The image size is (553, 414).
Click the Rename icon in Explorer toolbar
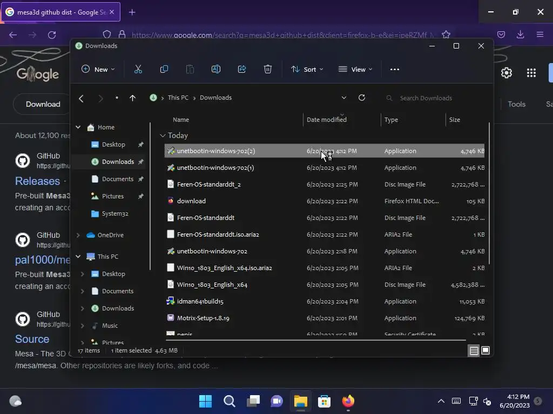tap(216, 70)
